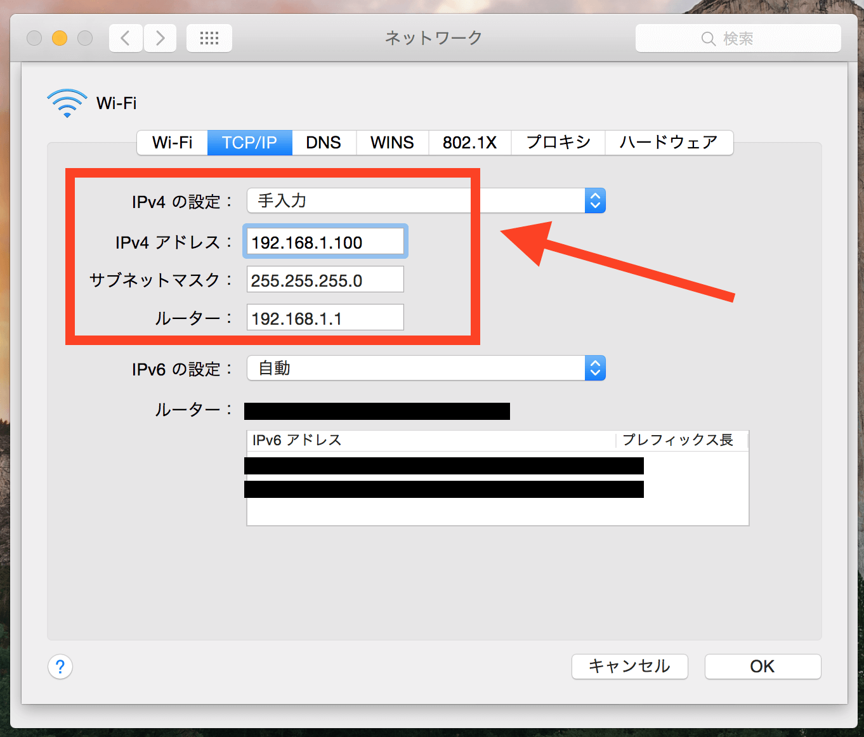The width and height of the screenshot is (864, 737).
Task: Open the プロキシ tab
Action: (x=558, y=143)
